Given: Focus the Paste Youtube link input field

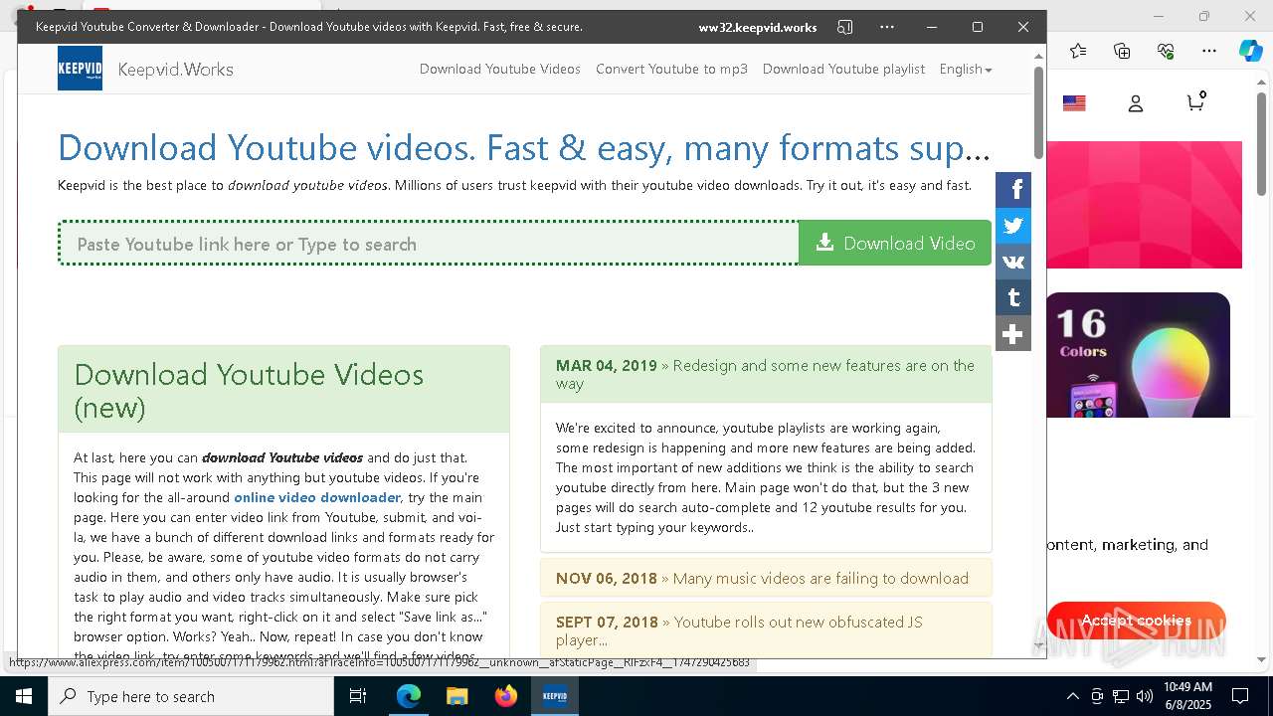Looking at the screenshot, I should coord(429,244).
